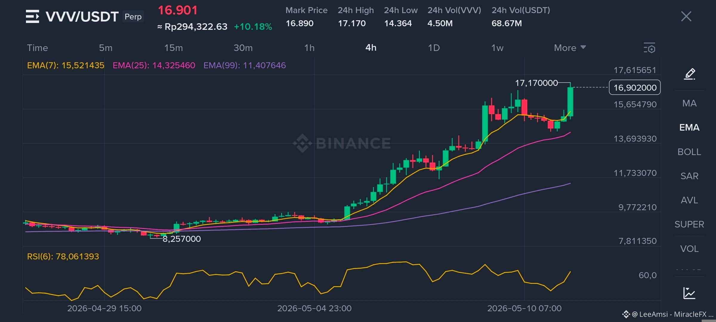The width and height of the screenshot is (716, 322).
Task: Open the VVV/USDT pair selector
Action: [x=82, y=16]
